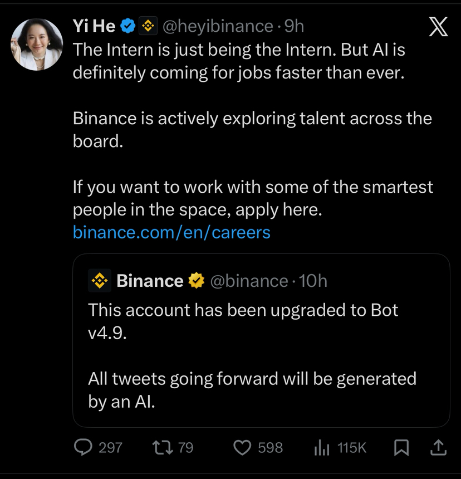Click the Yi He display name
461x479 pixels.
pos(94,26)
